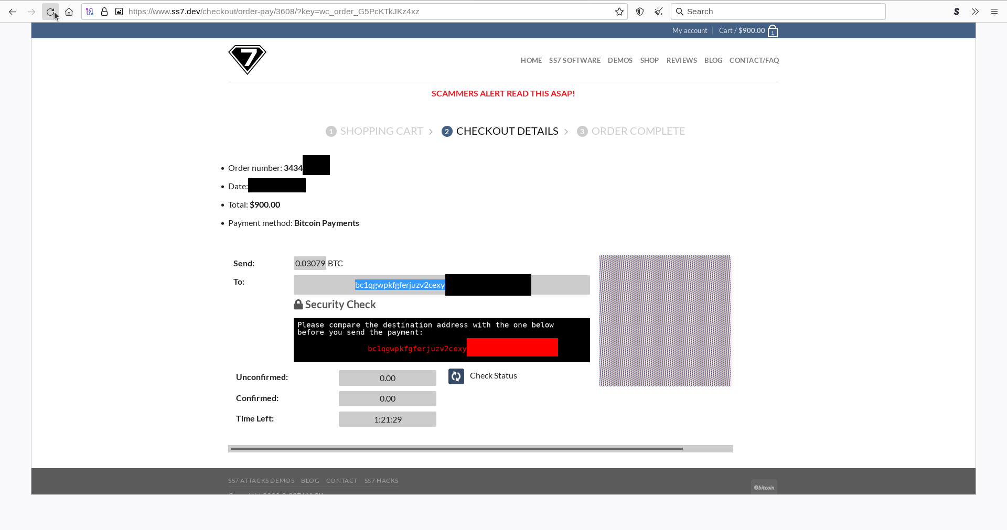Open REVIEWS menu item
1007x530 pixels.
[x=682, y=61]
